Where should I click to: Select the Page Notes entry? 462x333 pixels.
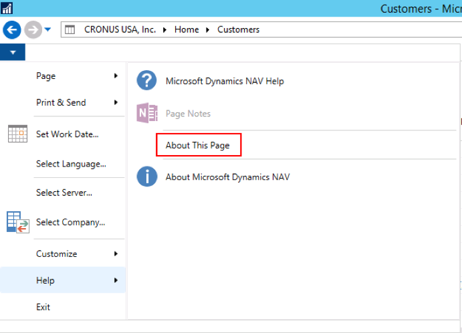click(x=188, y=114)
